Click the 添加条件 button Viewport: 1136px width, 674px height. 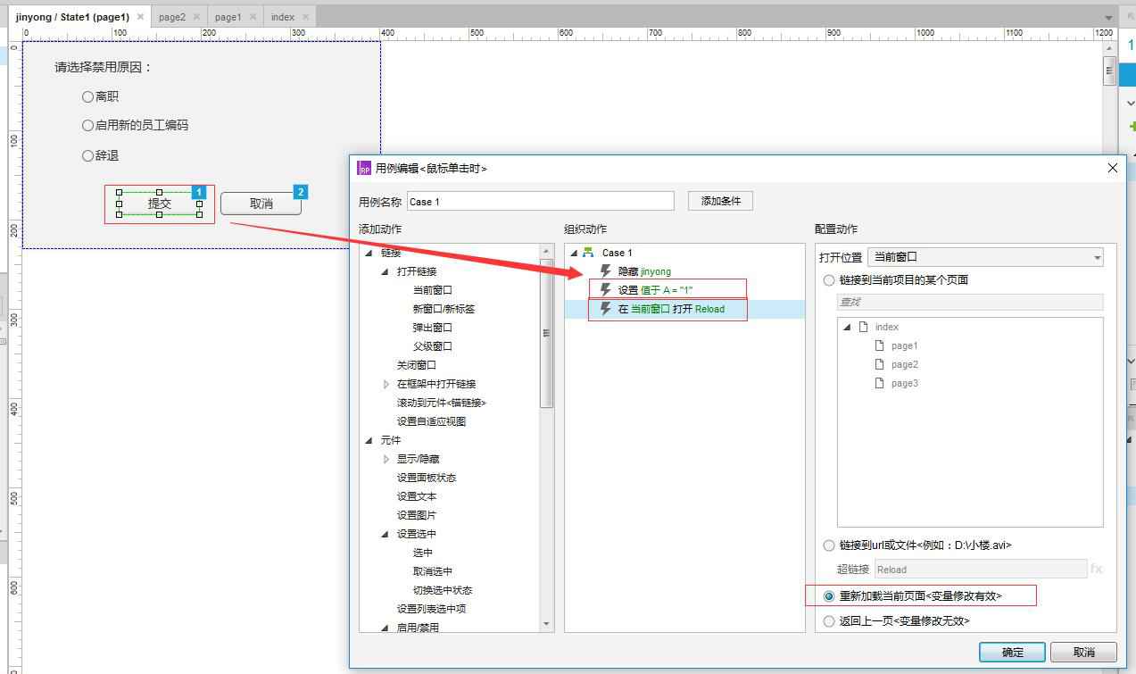click(x=721, y=202)
